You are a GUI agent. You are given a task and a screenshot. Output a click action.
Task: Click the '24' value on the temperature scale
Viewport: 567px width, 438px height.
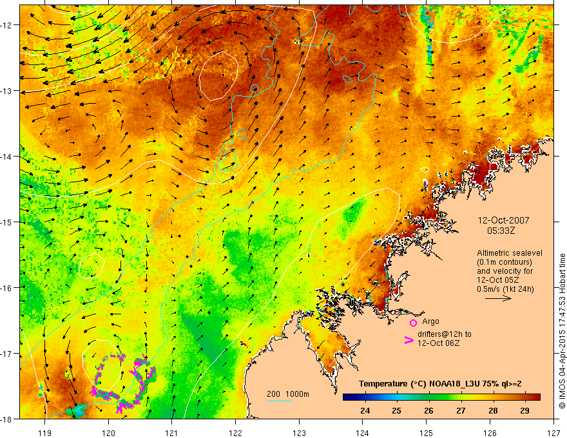365,410
